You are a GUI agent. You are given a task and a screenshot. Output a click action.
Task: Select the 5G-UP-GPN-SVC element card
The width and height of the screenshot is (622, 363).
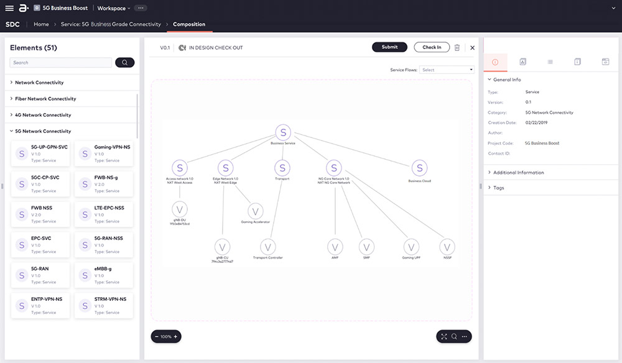pos(40,154)
